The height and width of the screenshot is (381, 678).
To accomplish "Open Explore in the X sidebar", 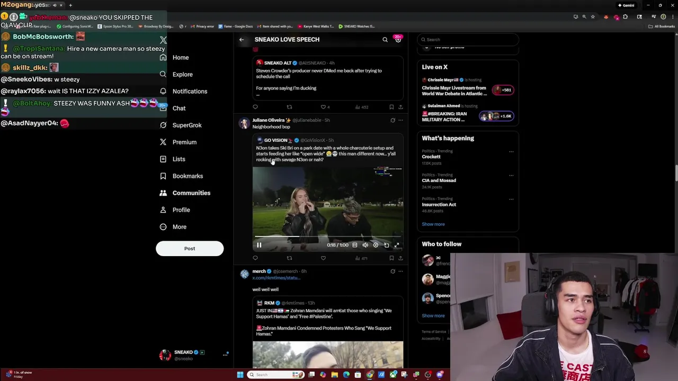I will click(x=176, y=74).
